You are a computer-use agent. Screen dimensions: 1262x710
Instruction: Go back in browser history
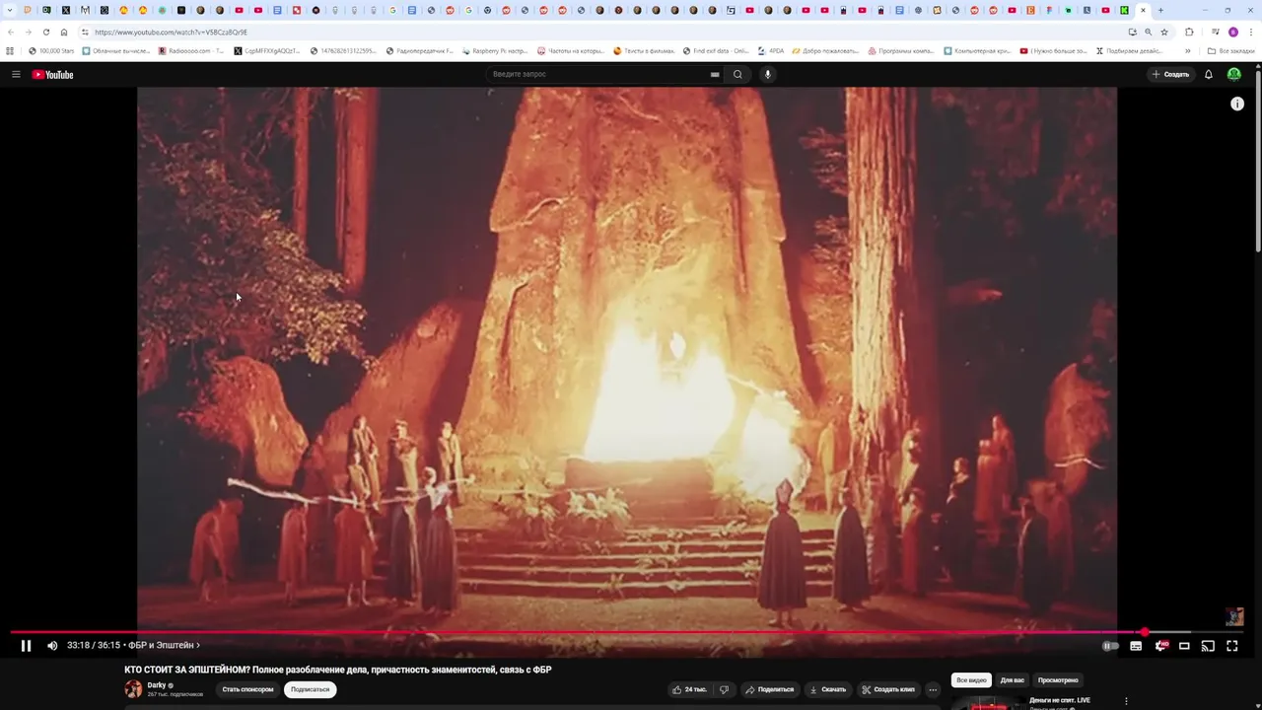tap(11, 32)
